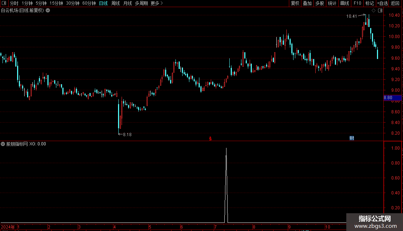Switch to 分时 intraday view
This screenshot has width=403, height=231.
pyautogui.click(x=14, y=3)
